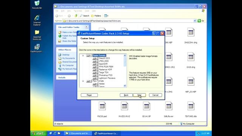This screenshot has height=136, width=242.
Task: Click Search button in Explorer toolbar
Action: coord(85,16)
